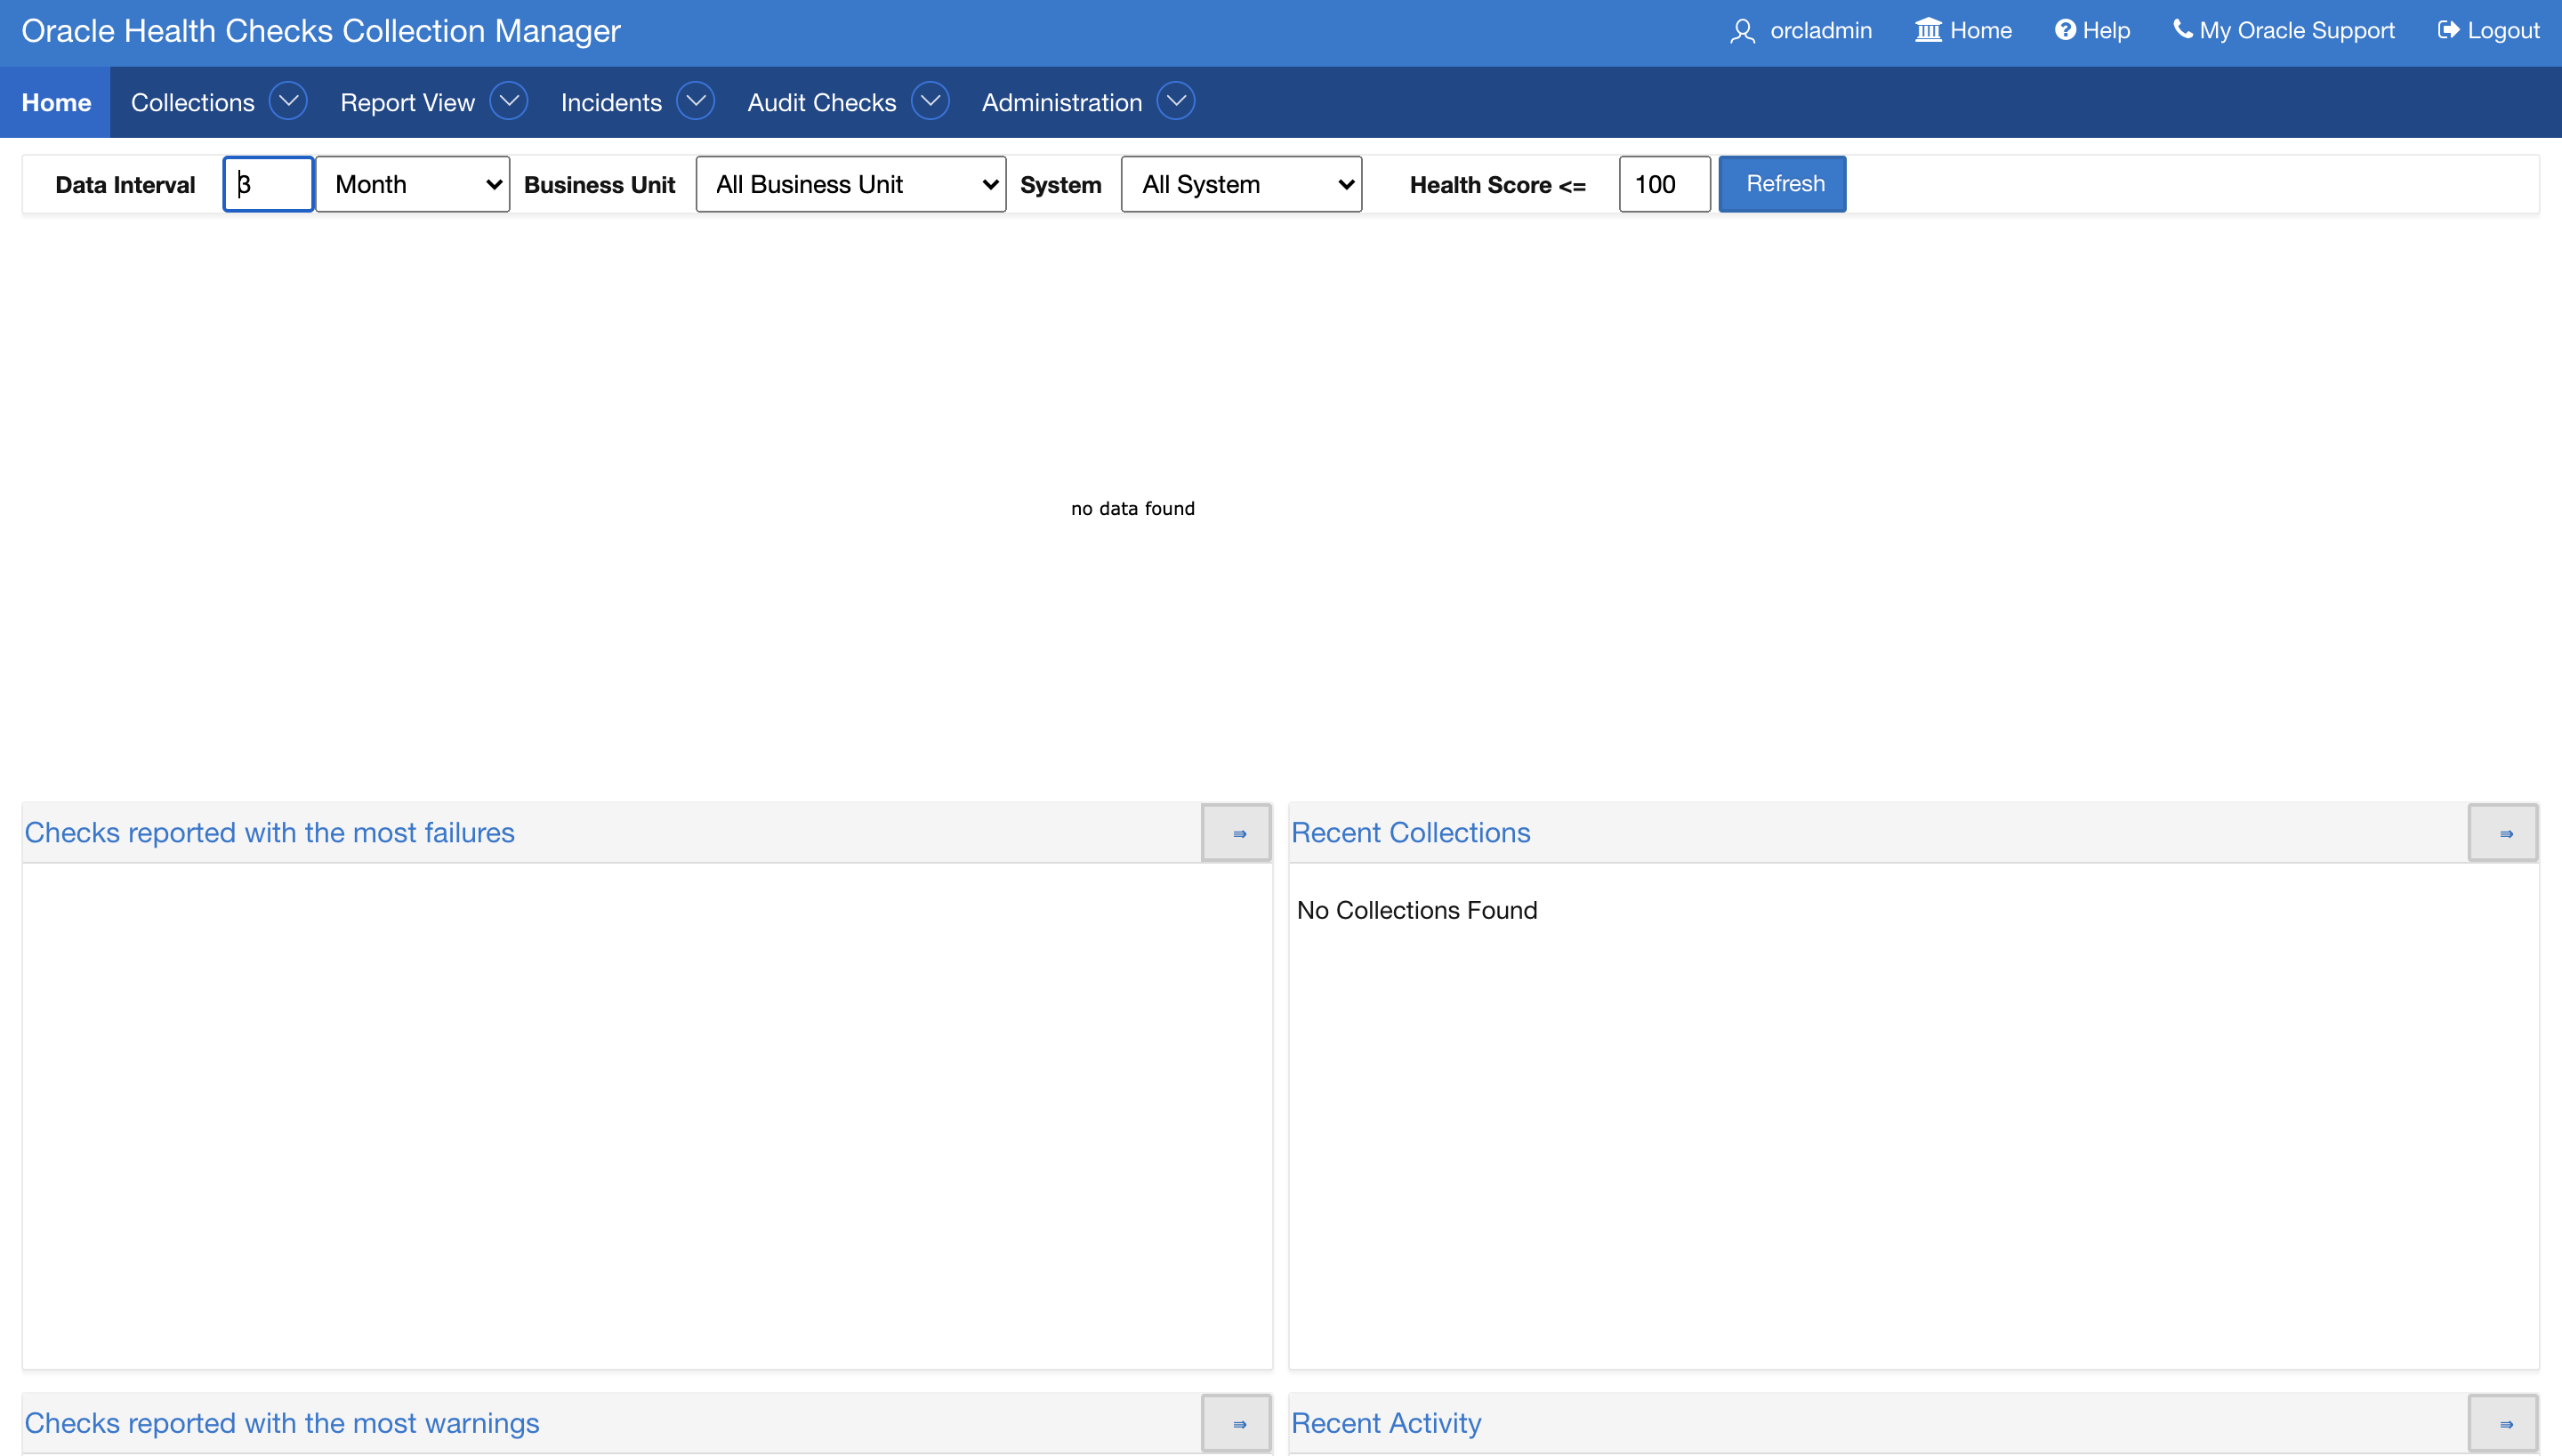This screenshot has height=1456, width=2562.
Task: Click the Home building icon in header
Action: click(x=1928, y=30)
